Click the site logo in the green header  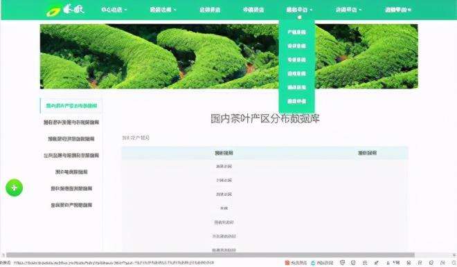pyautogui.click(x=65, y=10)
